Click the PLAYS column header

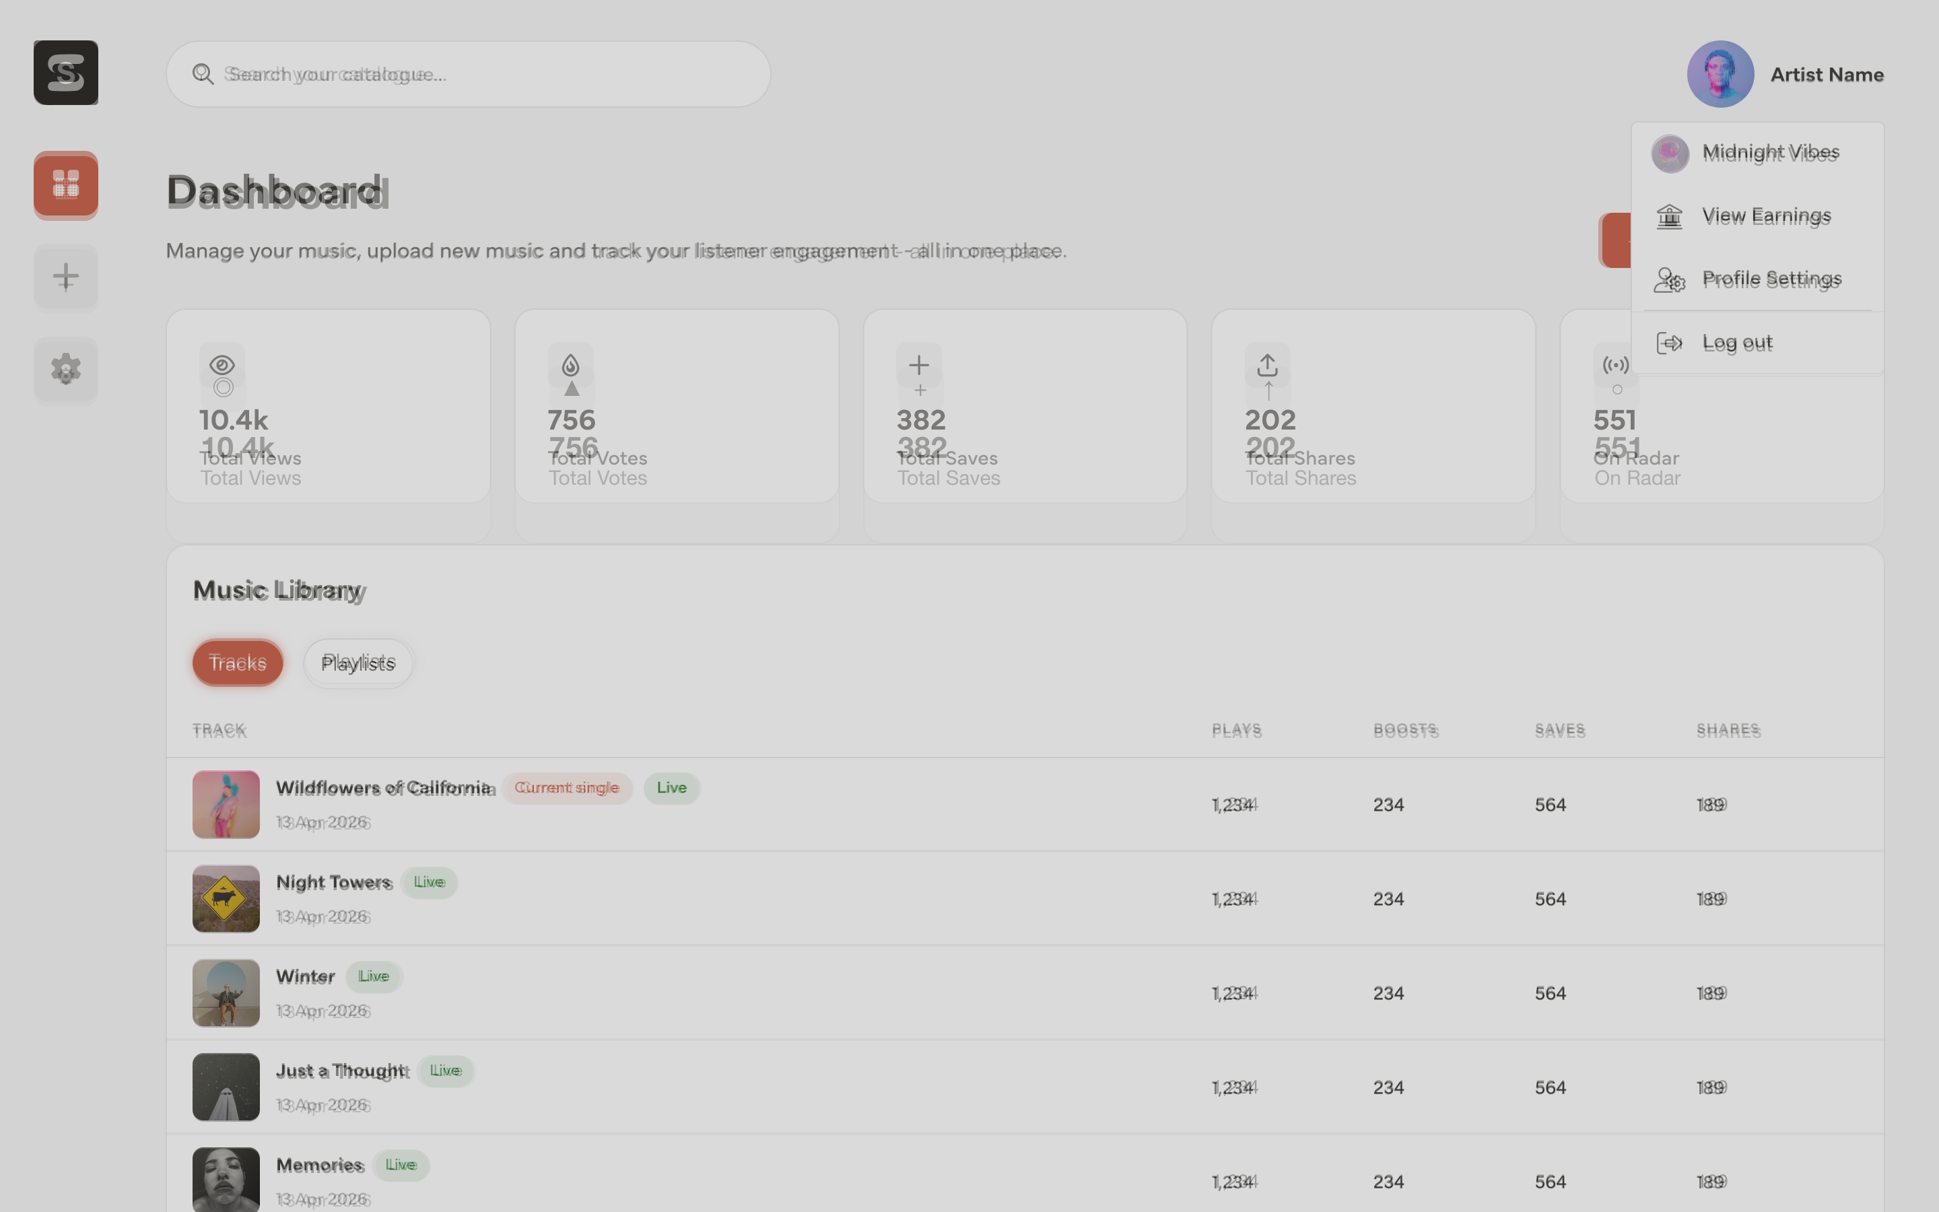click(x=1237, y=731)
